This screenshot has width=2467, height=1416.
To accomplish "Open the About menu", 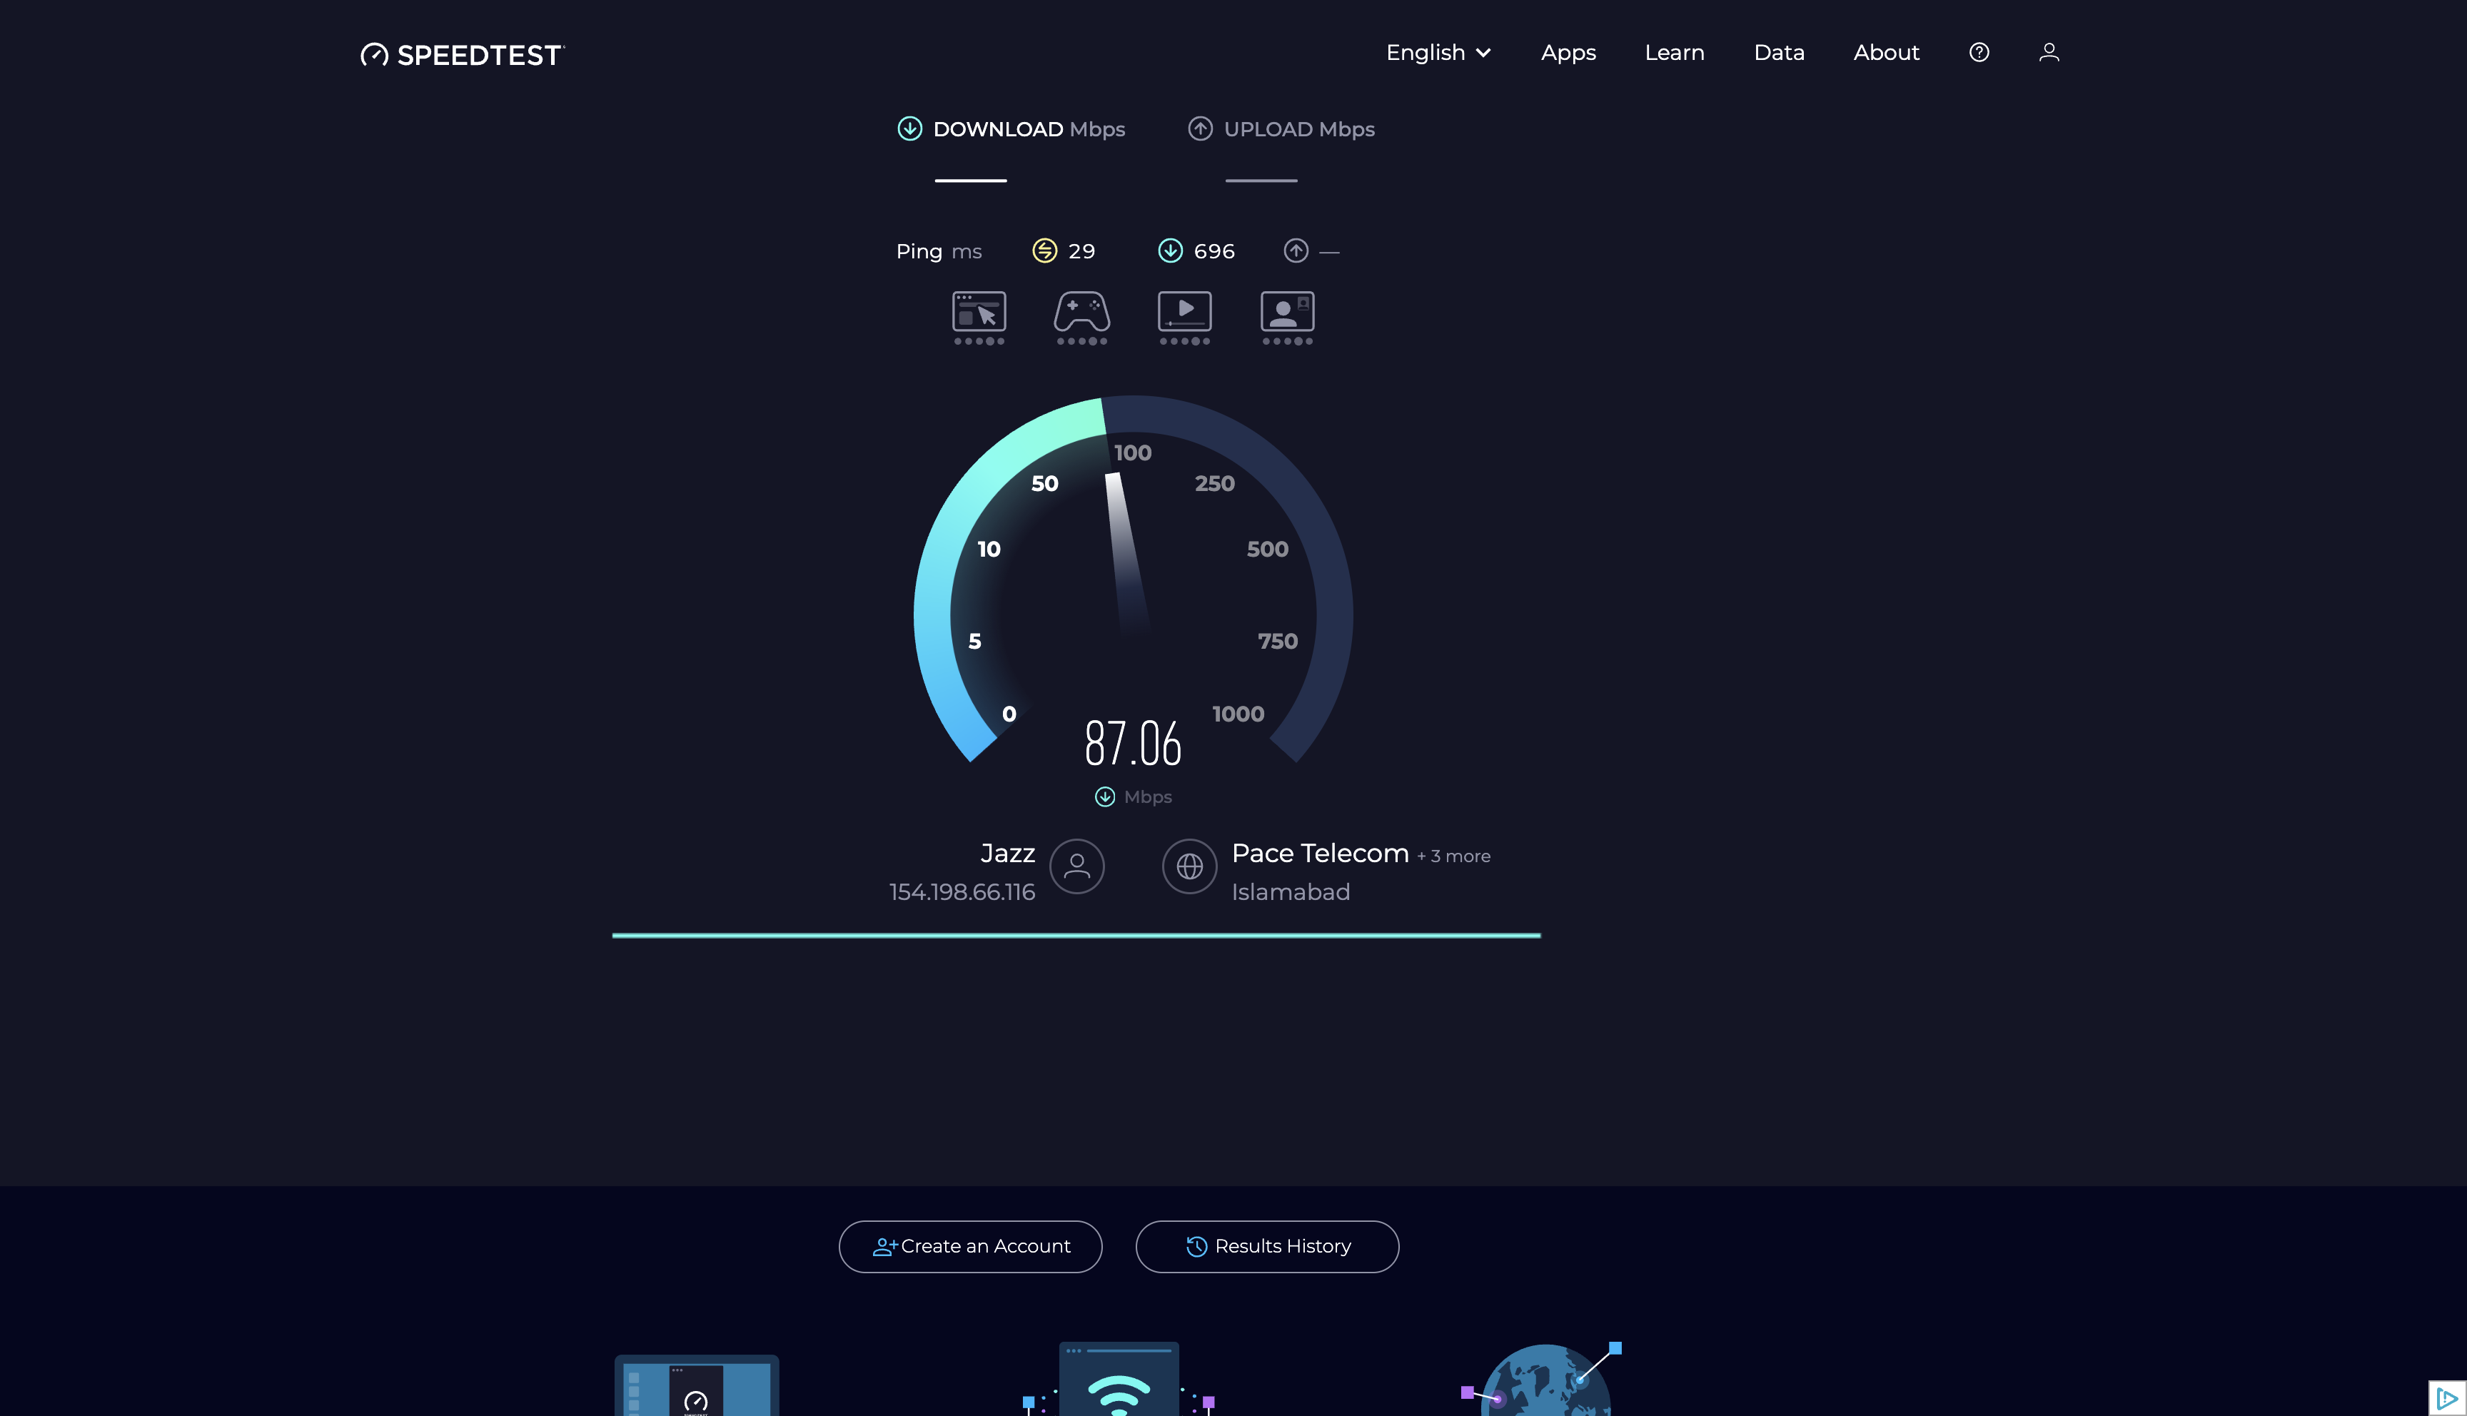I will click(x=1885, y=53).
